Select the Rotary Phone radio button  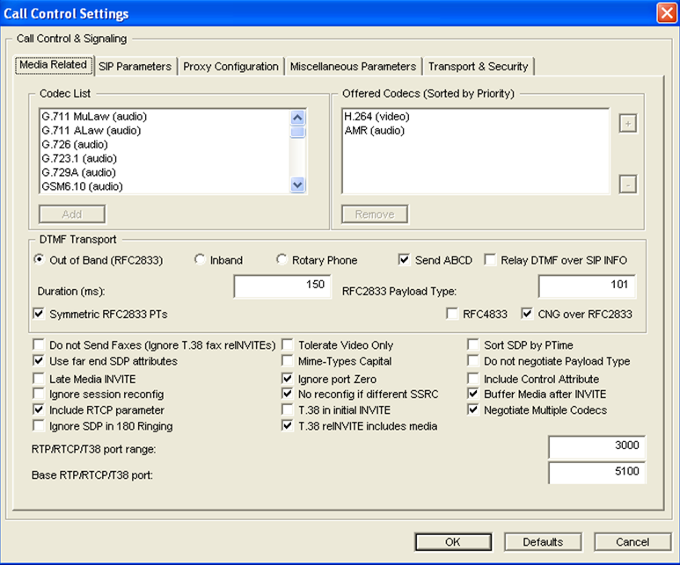tap(282, 260)
